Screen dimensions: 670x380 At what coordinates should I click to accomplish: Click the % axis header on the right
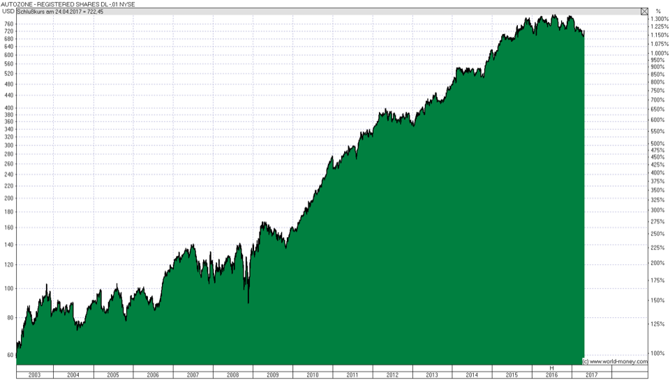[x=658, y=12]
